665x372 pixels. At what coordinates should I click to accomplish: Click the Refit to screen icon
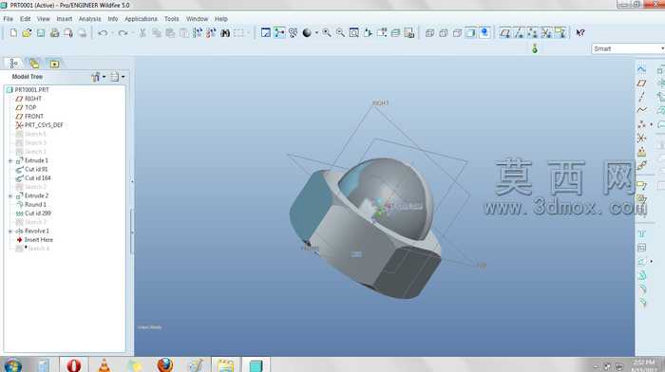[353, 32]
